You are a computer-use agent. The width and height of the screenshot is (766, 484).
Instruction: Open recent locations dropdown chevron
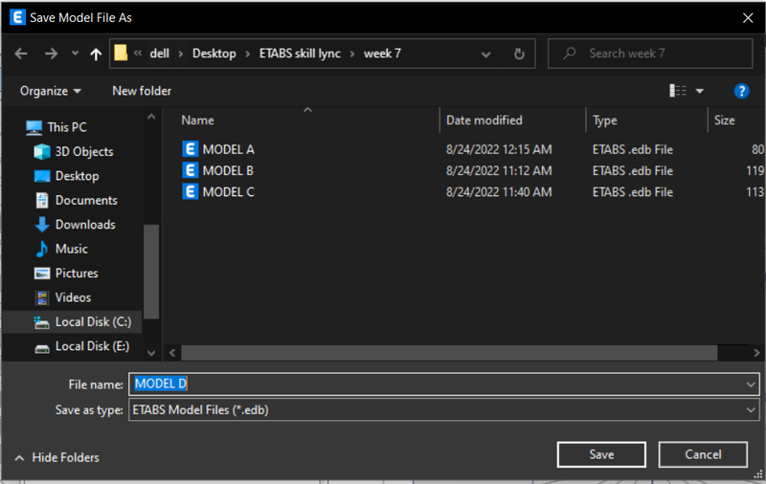(75, 53)
